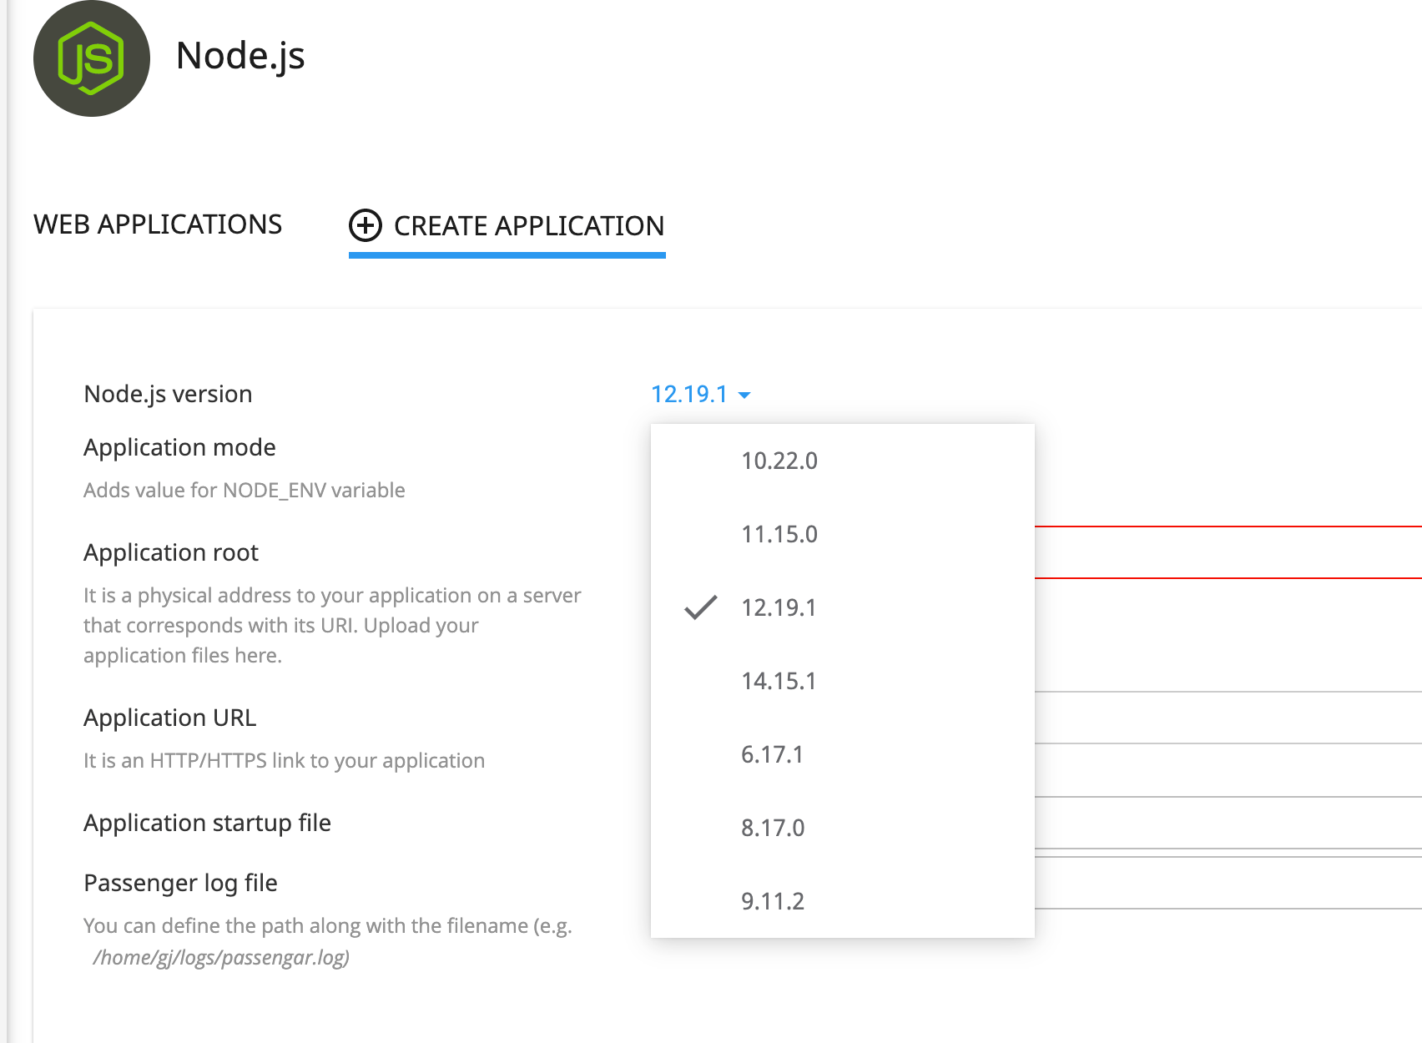Click the HTTP/HTTPS link hint text
This screenshot has height=1043, width=1422.
pos(284,760)
